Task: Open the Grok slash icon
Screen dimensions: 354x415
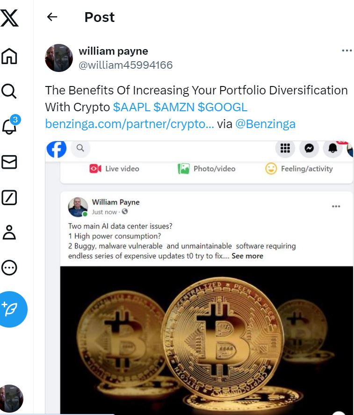Action: (9, 197)
